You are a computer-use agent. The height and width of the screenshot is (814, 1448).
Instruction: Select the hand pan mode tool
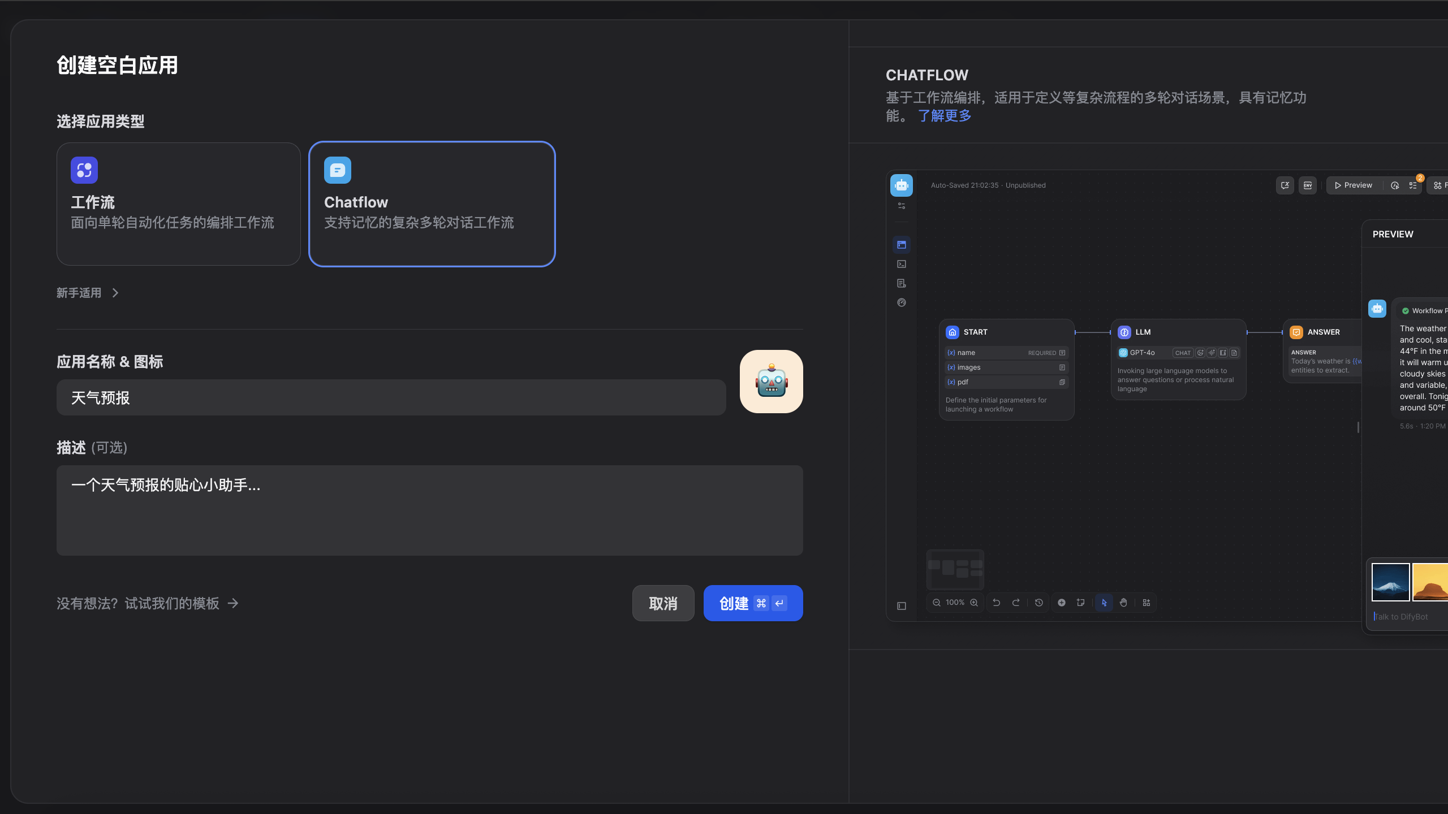(x=1123, y=603)
